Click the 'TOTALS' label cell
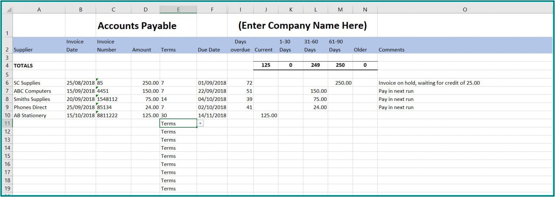This screenshot has height=197, width=555. 39,66
